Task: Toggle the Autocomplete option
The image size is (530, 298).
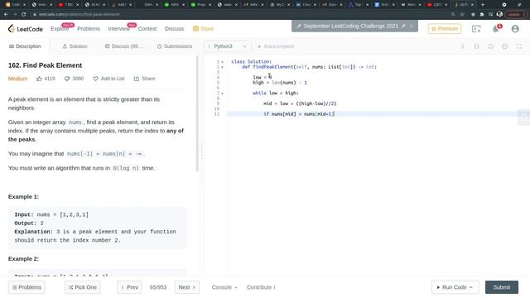Action: [276, 46]
